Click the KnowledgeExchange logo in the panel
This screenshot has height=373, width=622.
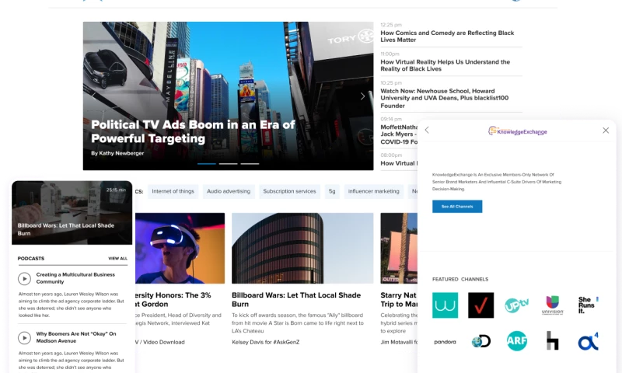pos(518,131)
